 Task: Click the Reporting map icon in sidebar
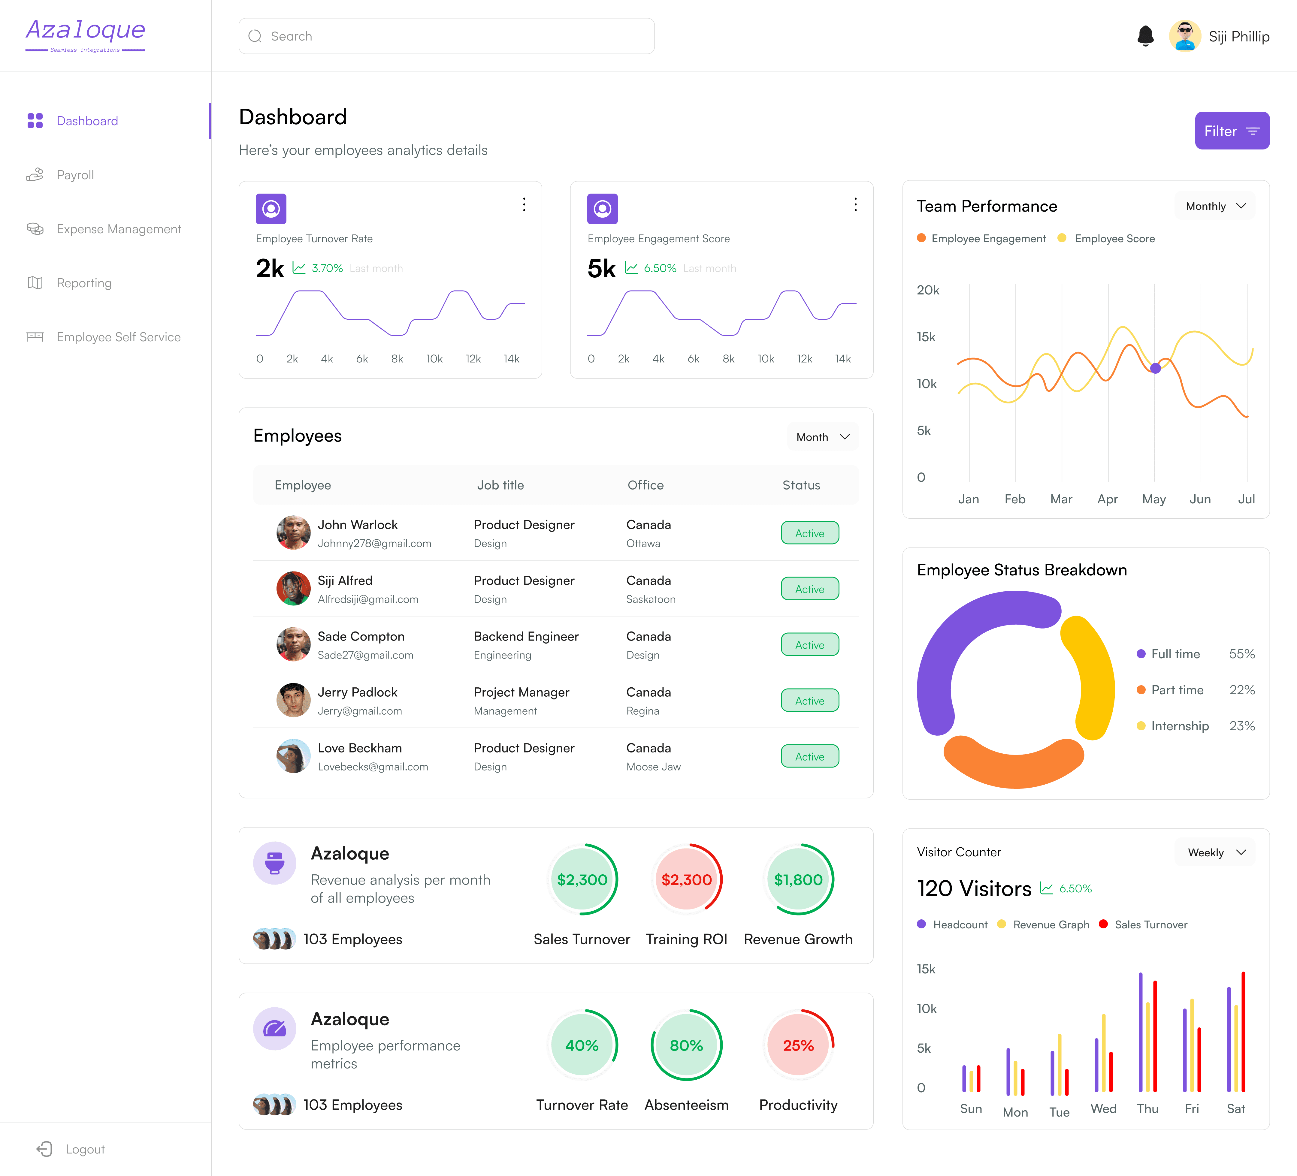pyautogui.click(x=35, y=283)
